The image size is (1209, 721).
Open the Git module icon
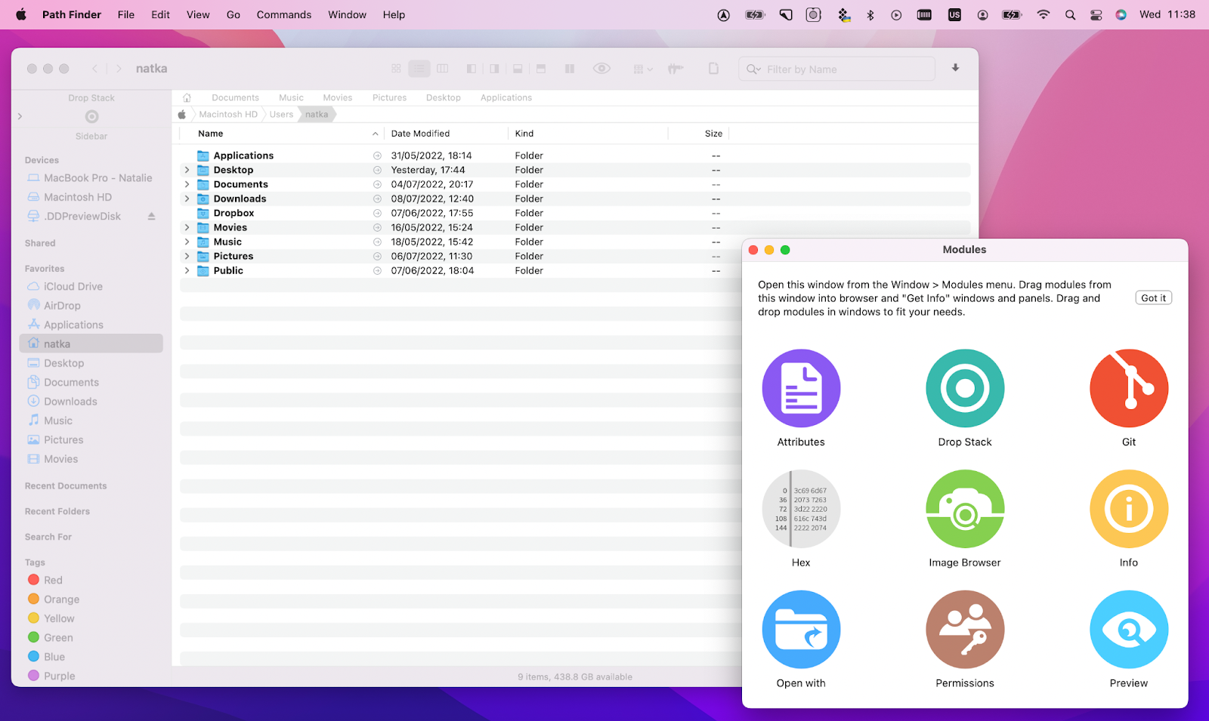(1128, 388)
